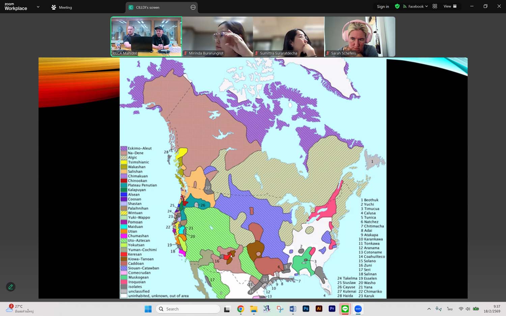The image size is (506, 316).
Task: Click the Sign in button
Action: [383, 6]
